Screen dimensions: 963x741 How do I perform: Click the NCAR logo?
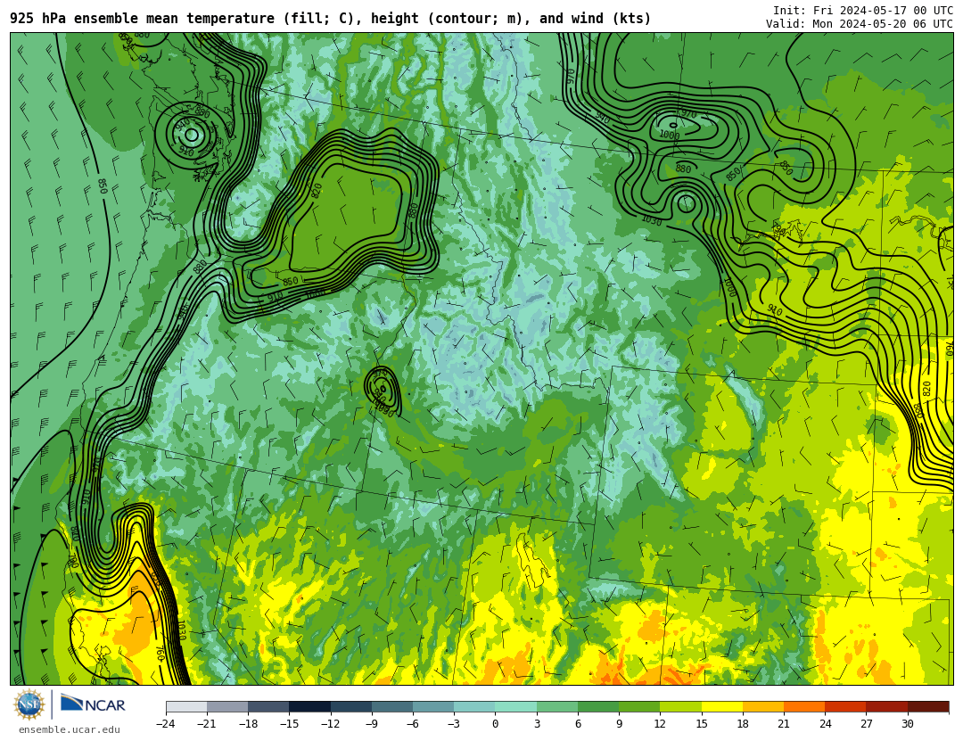tap(94, 704)
